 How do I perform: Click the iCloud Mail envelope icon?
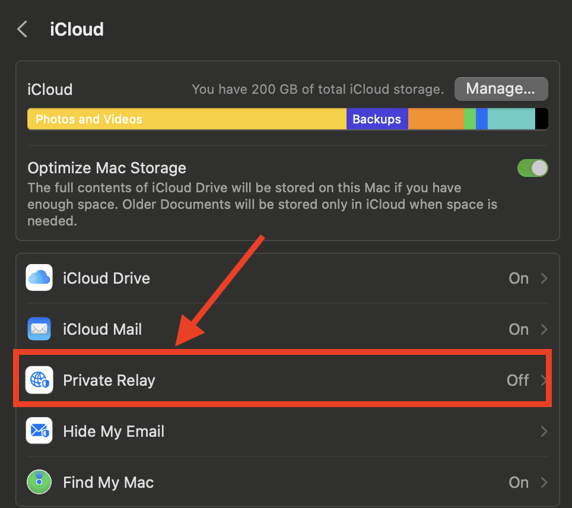click(40, 329)
